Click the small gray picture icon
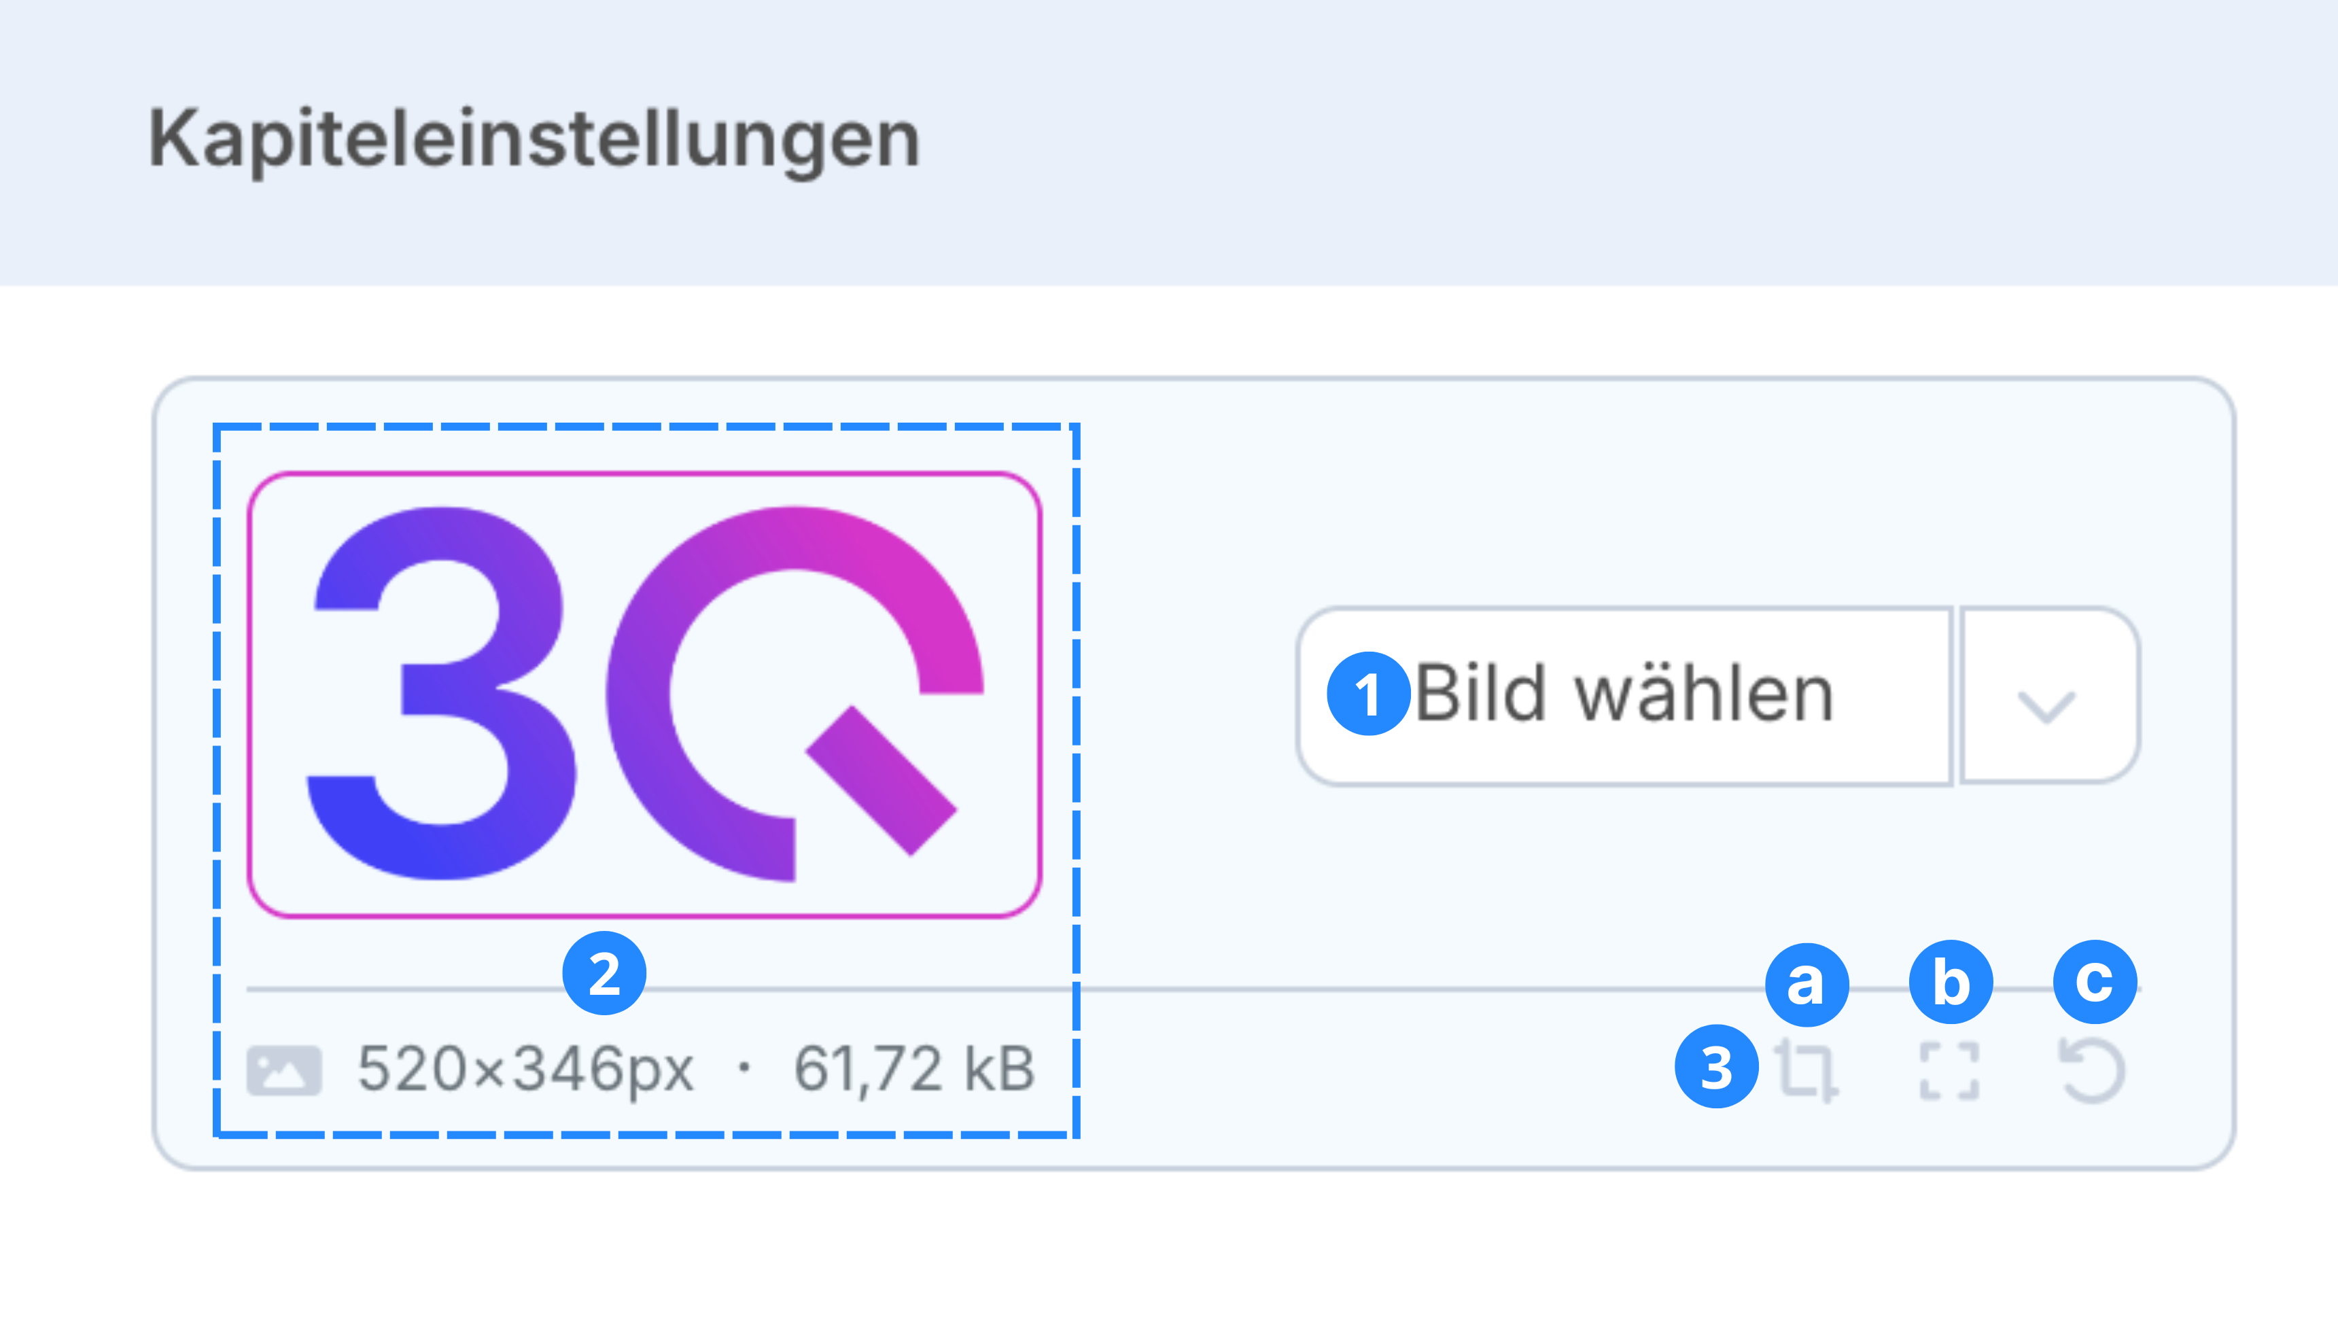The width and height of the screenshot is (2338, 1340). [x=284, y=1070]
